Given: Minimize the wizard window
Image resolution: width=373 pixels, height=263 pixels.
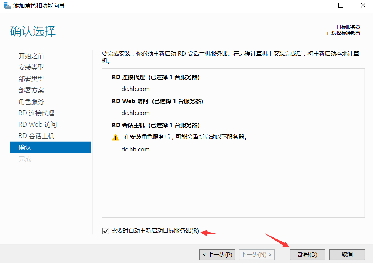Looking at the screenshot, I should pyautogui.click(x=319, y=5).
